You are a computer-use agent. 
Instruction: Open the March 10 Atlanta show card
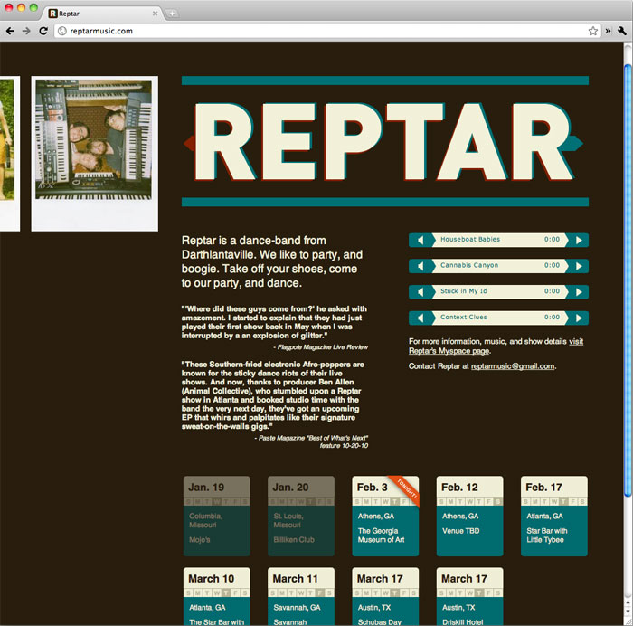217,596
